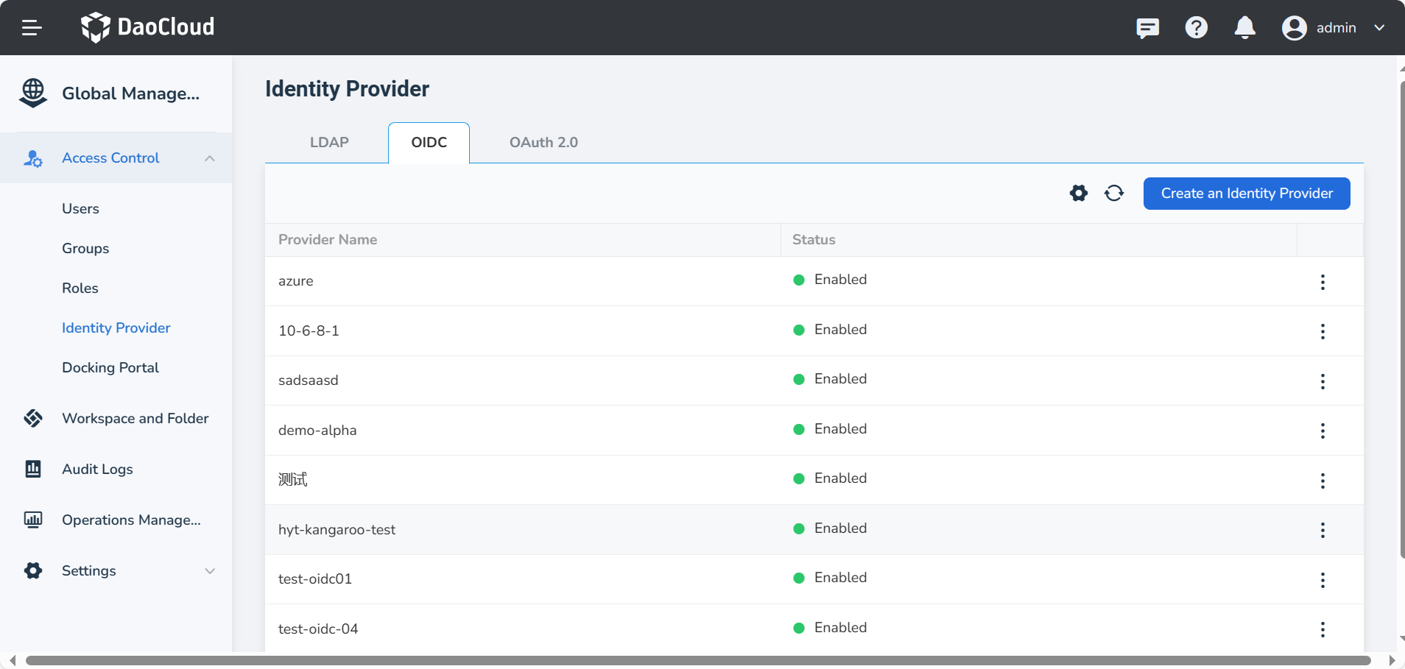The height and width of the screenshot is (669, 1405).
Task: Switch to the OAuth 2.0 tab
Action: (x=543, y=143)
